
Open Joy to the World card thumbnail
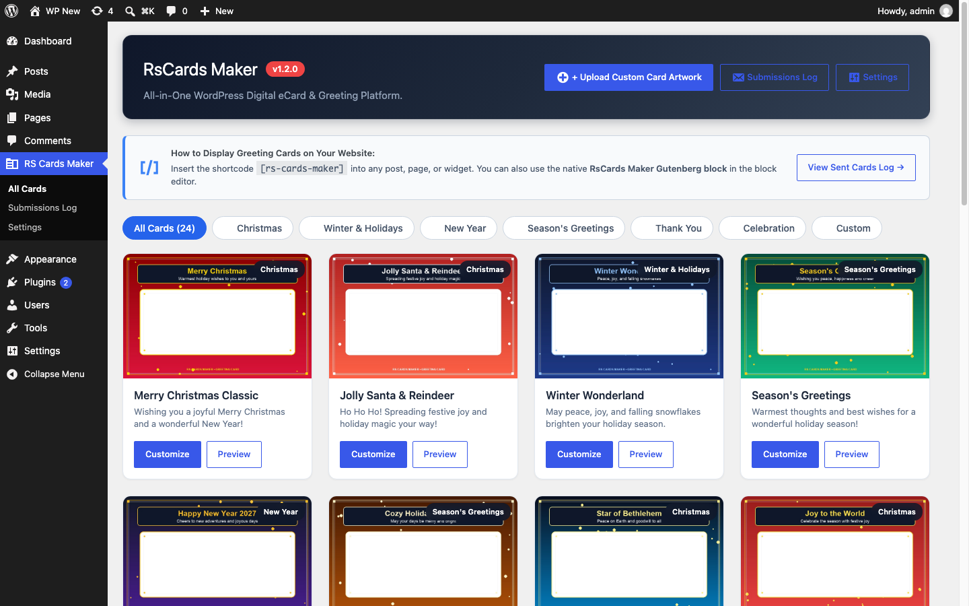pyautogui.click(x=835, y=551)
